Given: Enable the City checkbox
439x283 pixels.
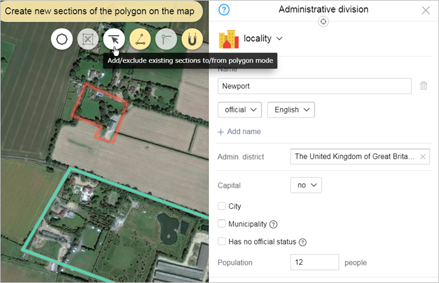Looking at the screenshot, I should (222, 206).
